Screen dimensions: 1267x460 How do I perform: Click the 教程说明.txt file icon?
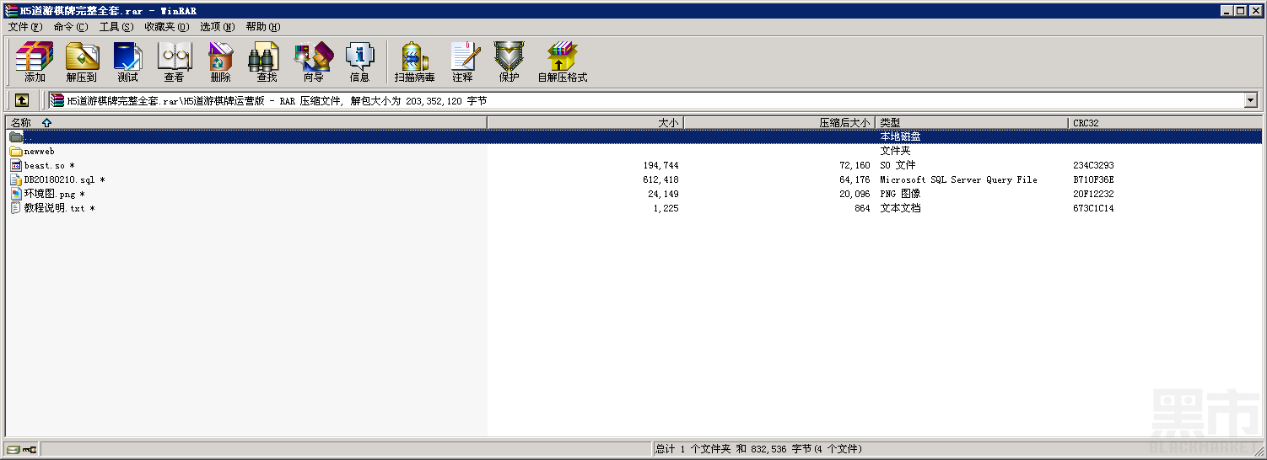coord(16,208)
